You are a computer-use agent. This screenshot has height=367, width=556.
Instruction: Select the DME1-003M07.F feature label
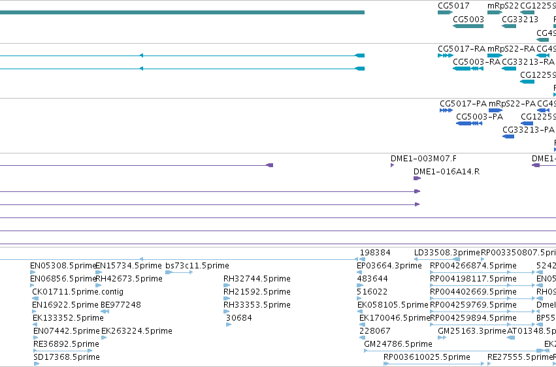pyautogui.click(x=424, y=158)
